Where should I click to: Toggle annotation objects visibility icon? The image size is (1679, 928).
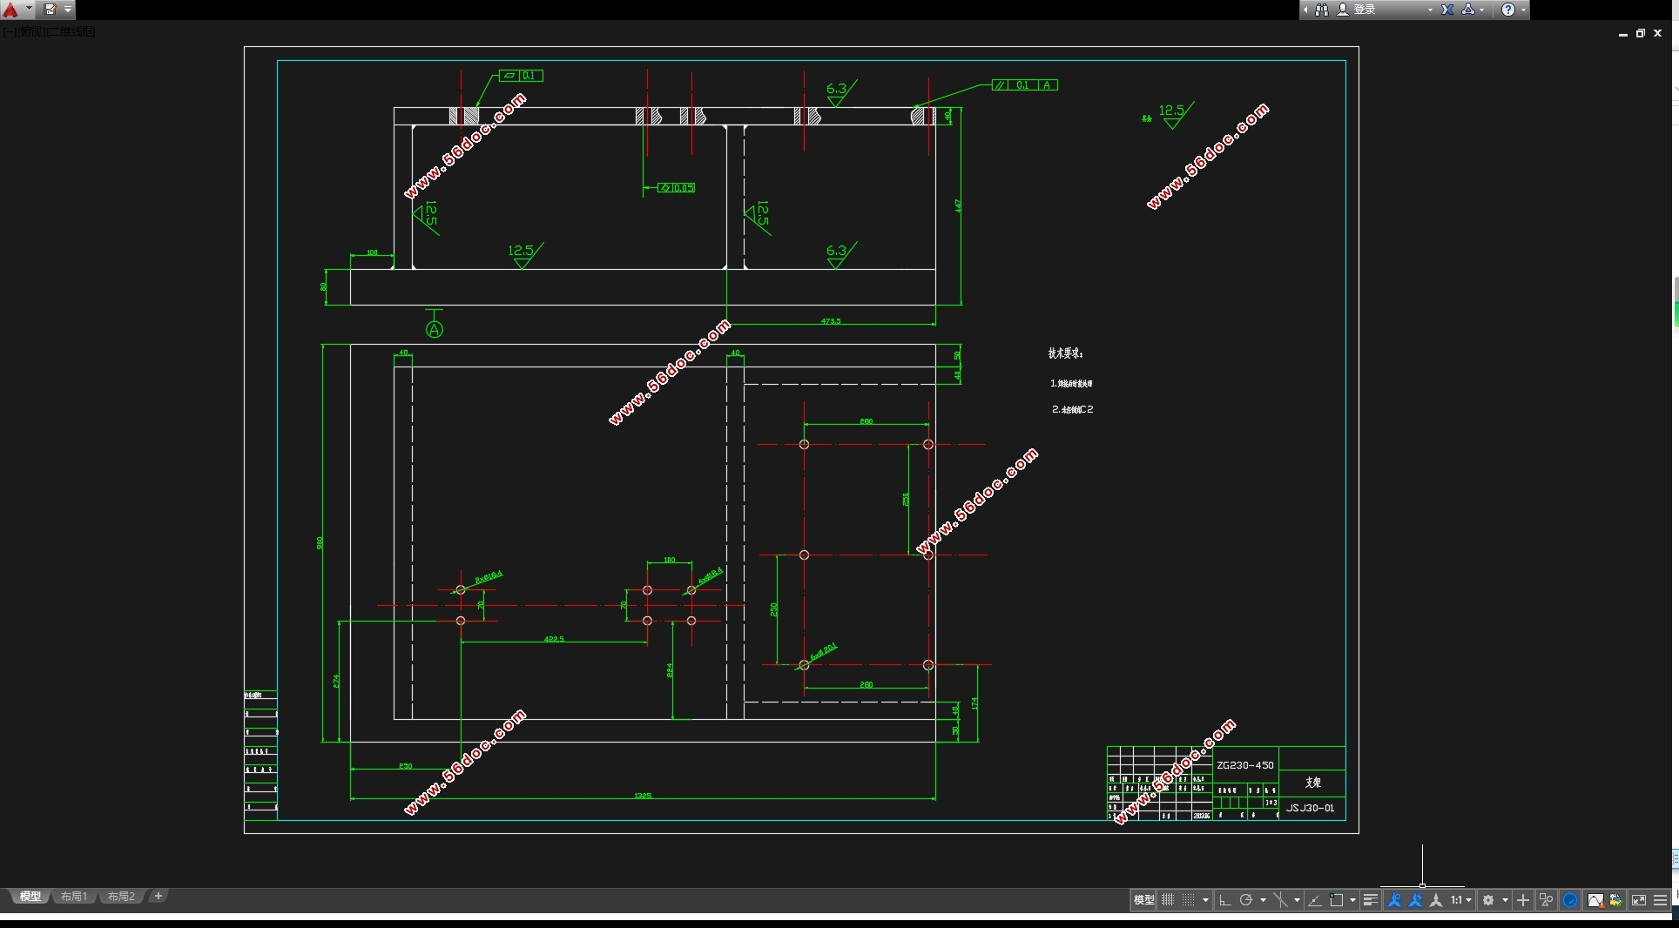pyautogui.click(x=1394, y=900)
